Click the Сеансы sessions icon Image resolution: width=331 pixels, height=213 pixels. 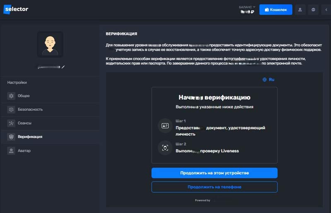click(x=11, y=123)
